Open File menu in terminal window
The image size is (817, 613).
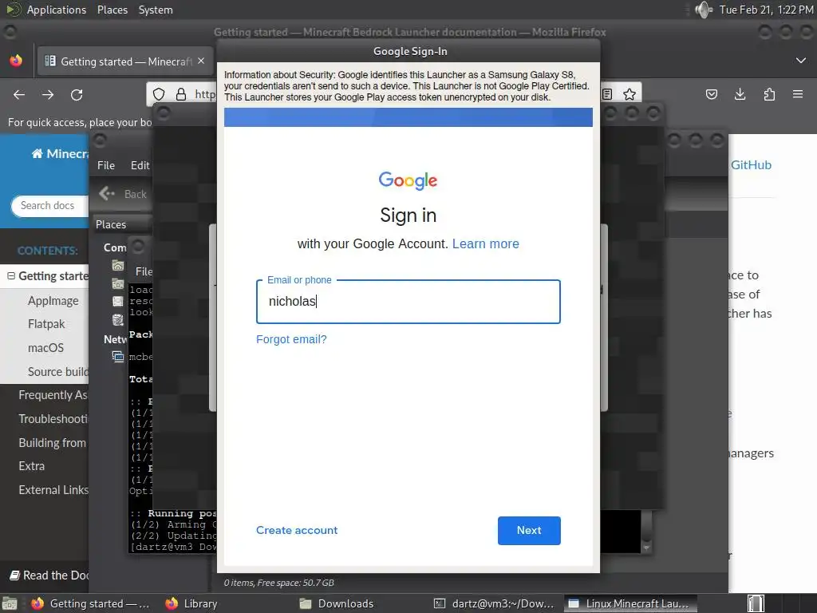point(144,271)
